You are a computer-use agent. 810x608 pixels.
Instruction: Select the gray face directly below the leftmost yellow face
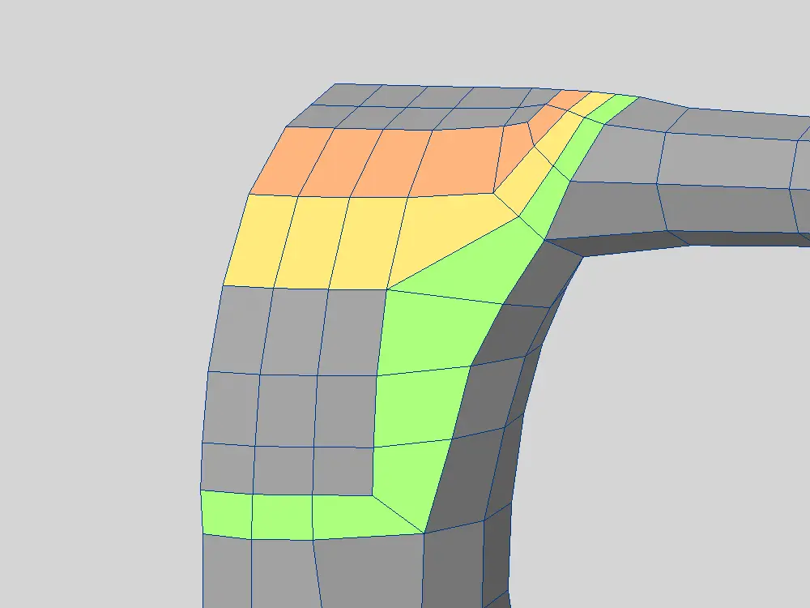245,328
